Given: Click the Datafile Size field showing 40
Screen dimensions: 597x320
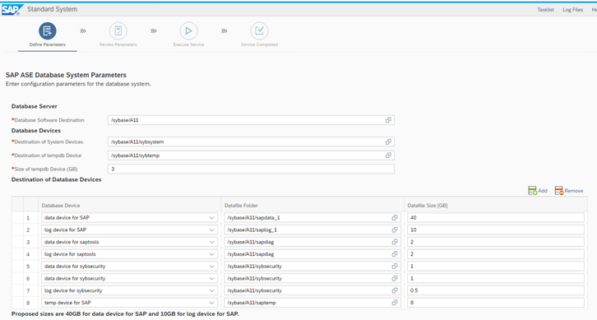Looking at the screenshot, I should (x=496, y=217).
